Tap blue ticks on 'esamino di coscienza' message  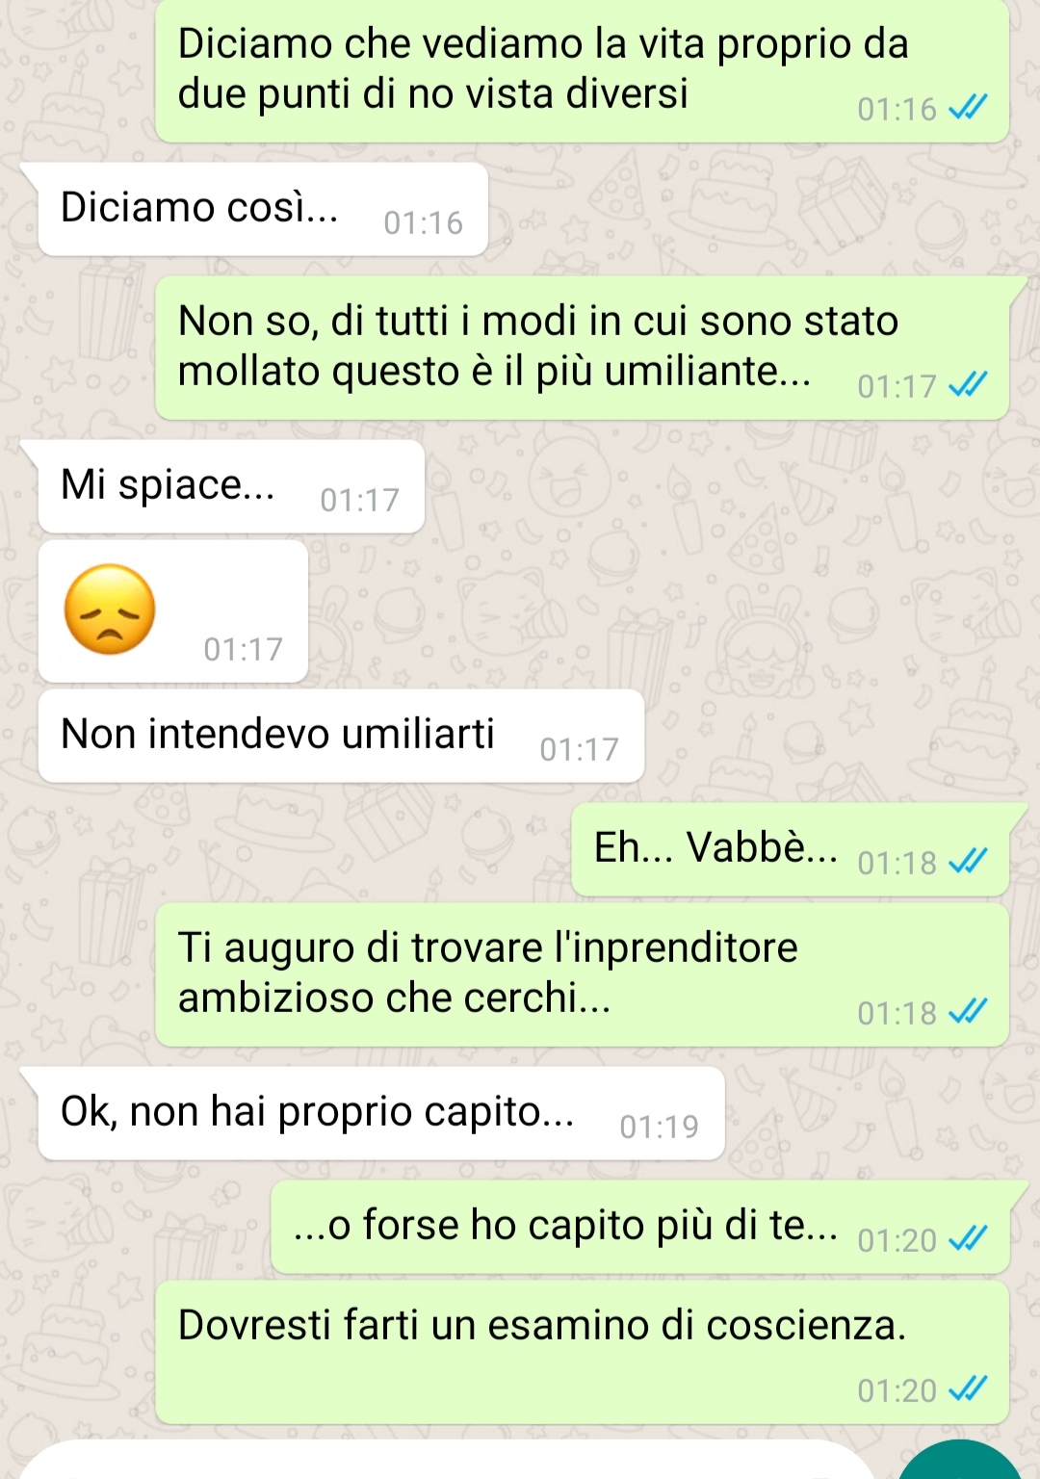[968, 1389]
